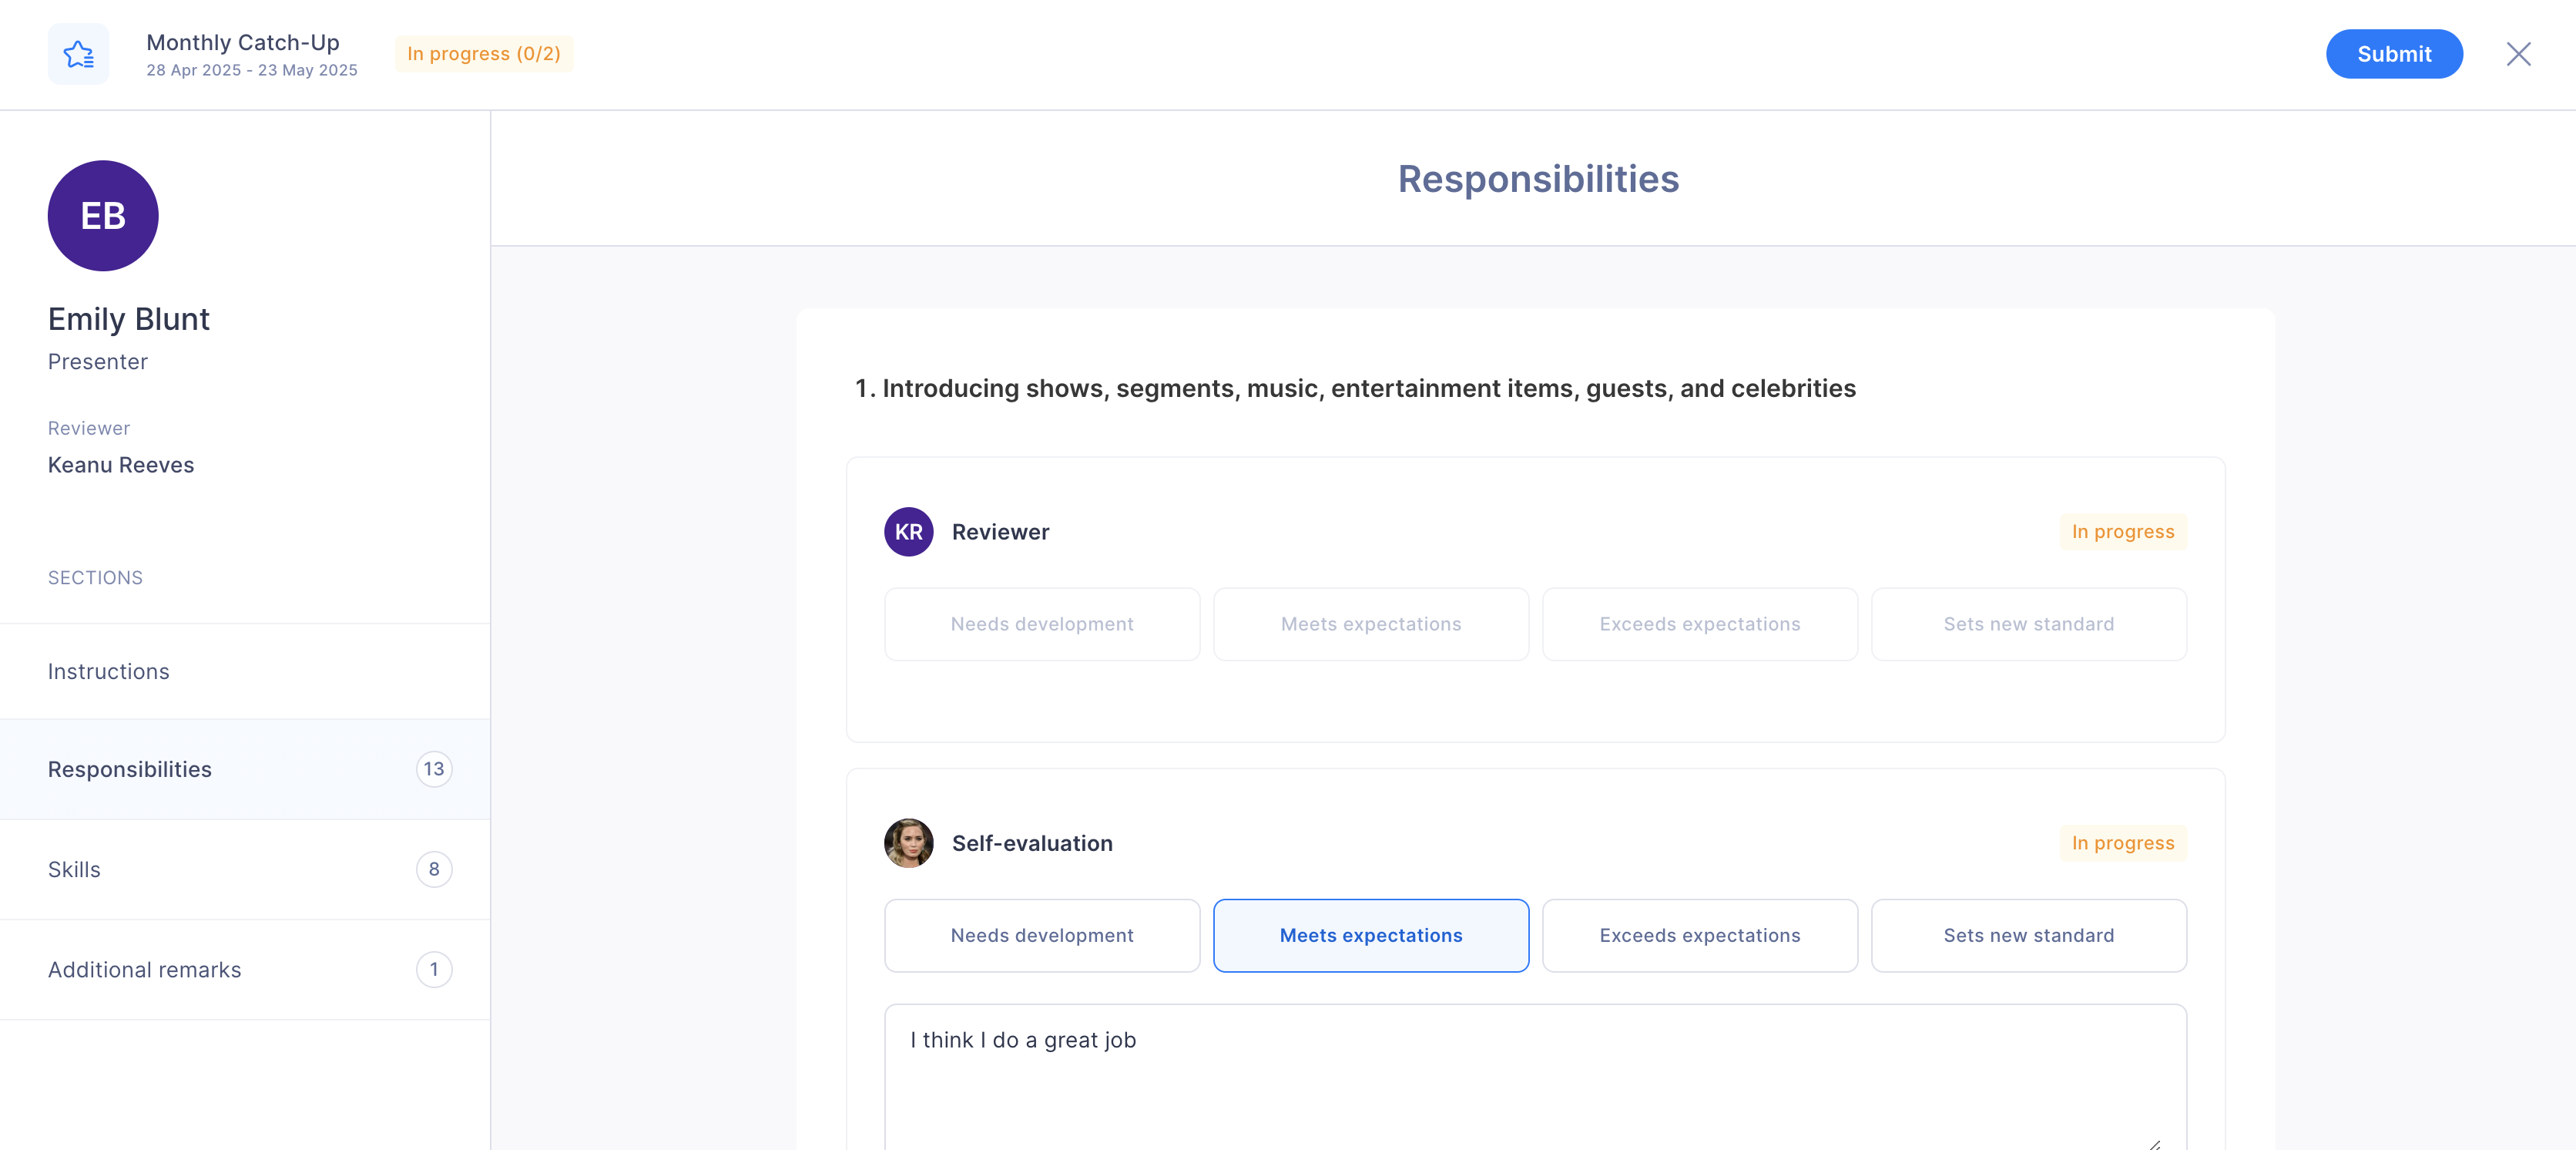The height and width of the screenshot is (1150, 2576).
Task: Click the EB avatar circle
Action: pos(103,215)
